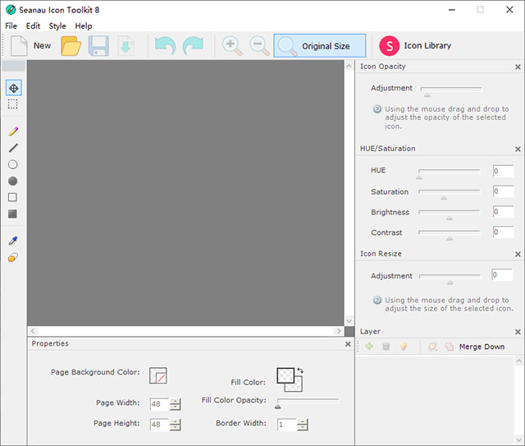Open the Edit menu

(x=33, y=25)
